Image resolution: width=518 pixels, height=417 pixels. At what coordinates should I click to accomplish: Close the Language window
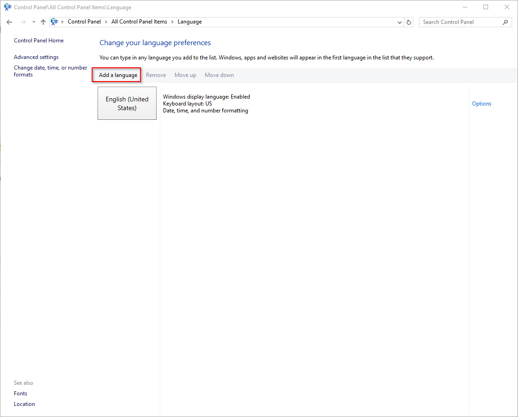point(507,7)
